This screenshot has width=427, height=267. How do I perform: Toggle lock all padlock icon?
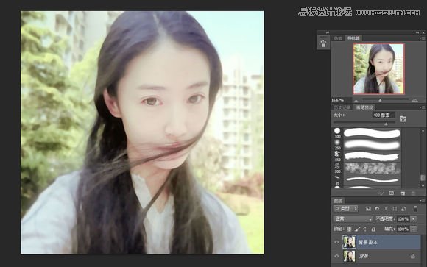[374, 229]
